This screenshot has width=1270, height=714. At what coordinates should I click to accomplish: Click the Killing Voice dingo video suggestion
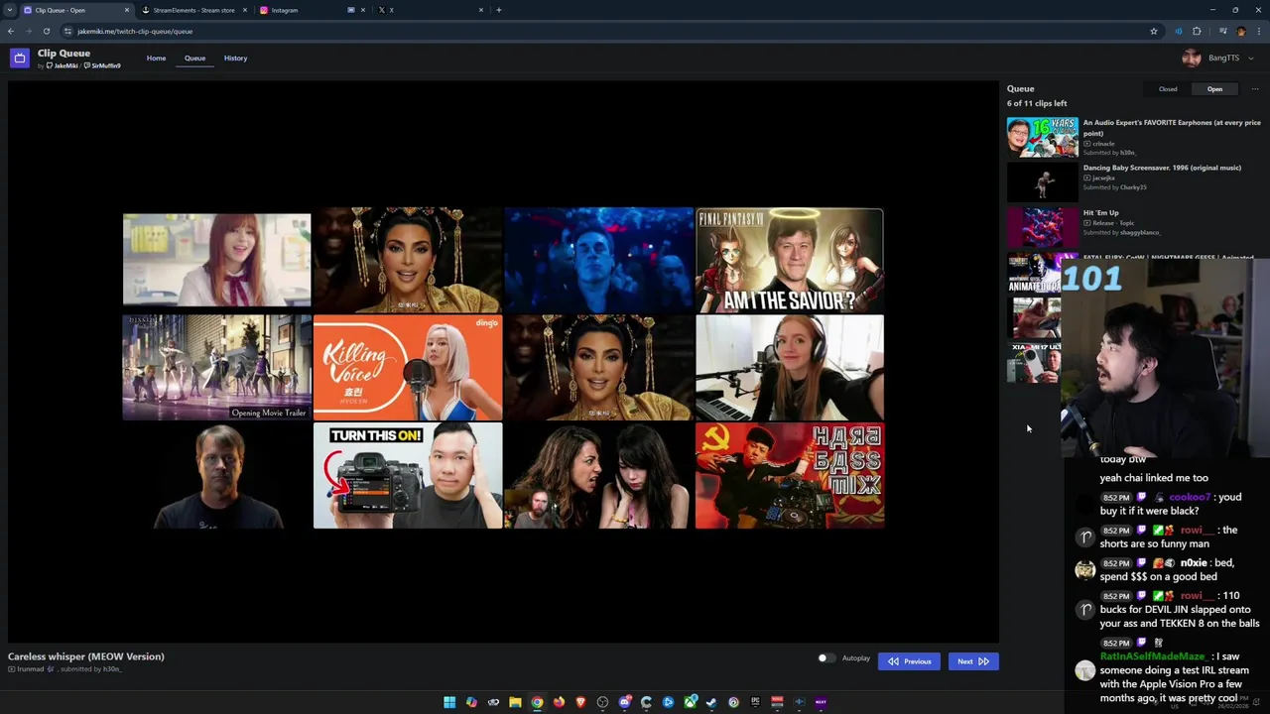pyautogui.click(x=408, y=368)
